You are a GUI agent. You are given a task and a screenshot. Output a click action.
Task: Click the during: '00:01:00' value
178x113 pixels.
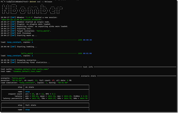[x=63, y=83]
